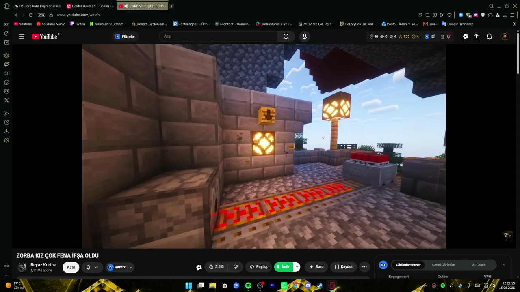Open Opera settings gear in sidebar

[x=6, y=140]
